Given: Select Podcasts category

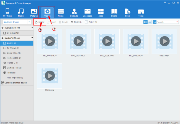Looking at the screenshot, I should [17, 73].
